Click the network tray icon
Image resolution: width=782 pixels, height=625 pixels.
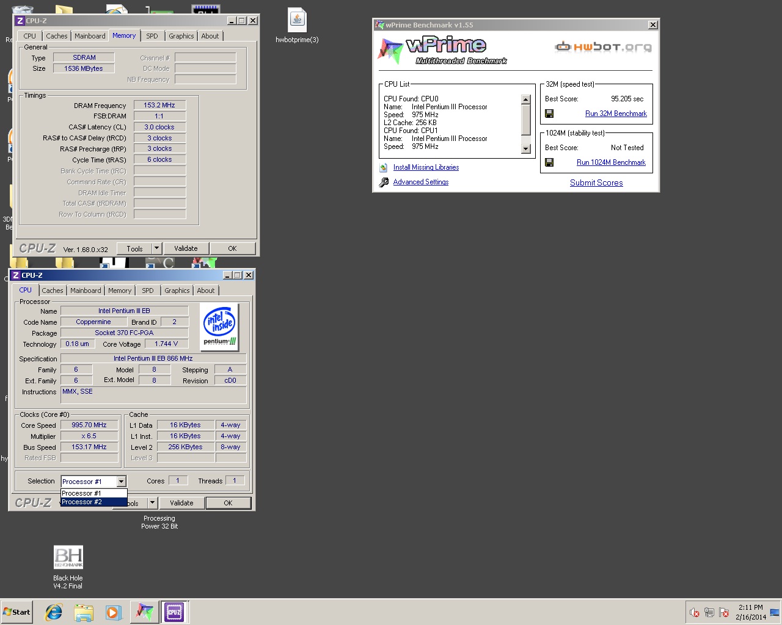[709, 612]
